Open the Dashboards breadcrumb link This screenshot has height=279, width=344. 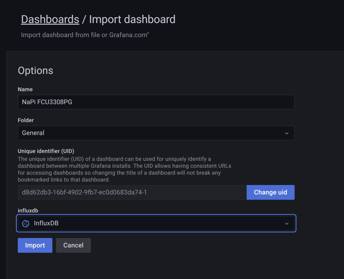coord(50,19)
